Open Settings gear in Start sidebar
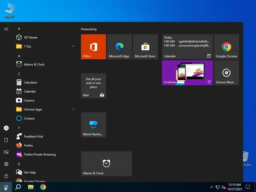This screenshot has width=256, height=192. (6, 164)
